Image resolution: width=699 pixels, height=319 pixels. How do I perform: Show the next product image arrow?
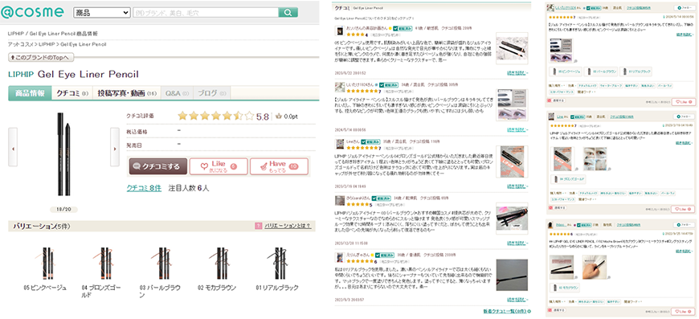pyautogui.click(x=115, y=147)
